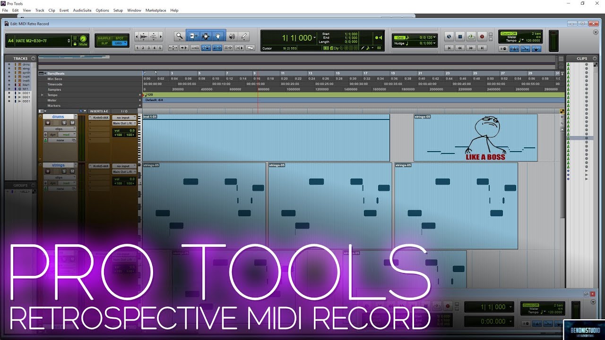Click Go to End transport button

click(x=482, y=48)
